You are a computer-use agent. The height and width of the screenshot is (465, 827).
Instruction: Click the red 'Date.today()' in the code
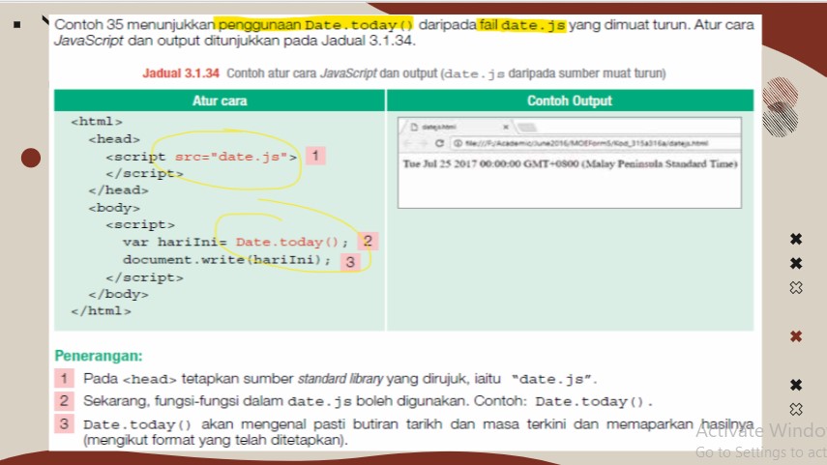click(287, 242)
